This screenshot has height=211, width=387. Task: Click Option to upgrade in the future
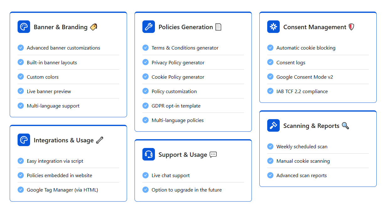coord(187,190)
